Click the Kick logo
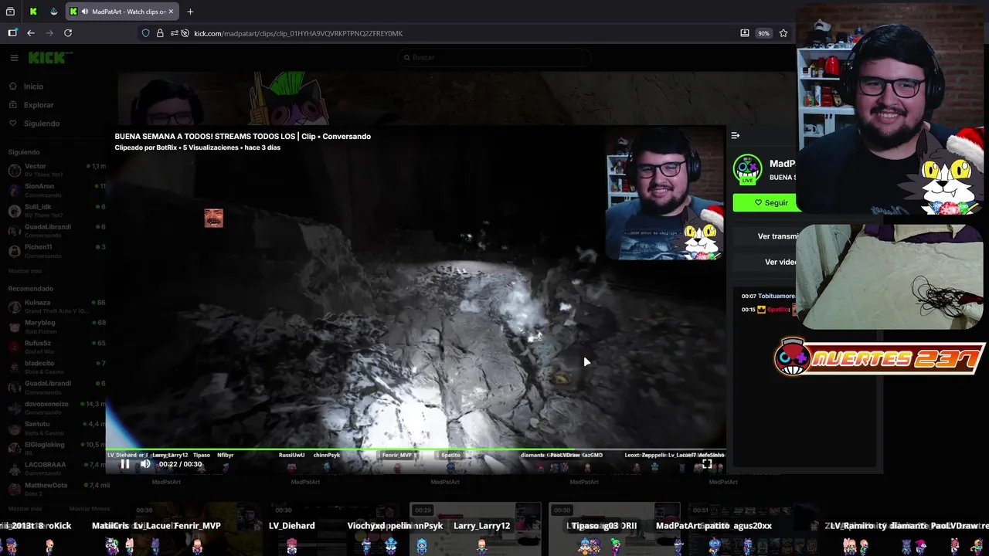The image size is (989, 556). [x=50, y=58]
